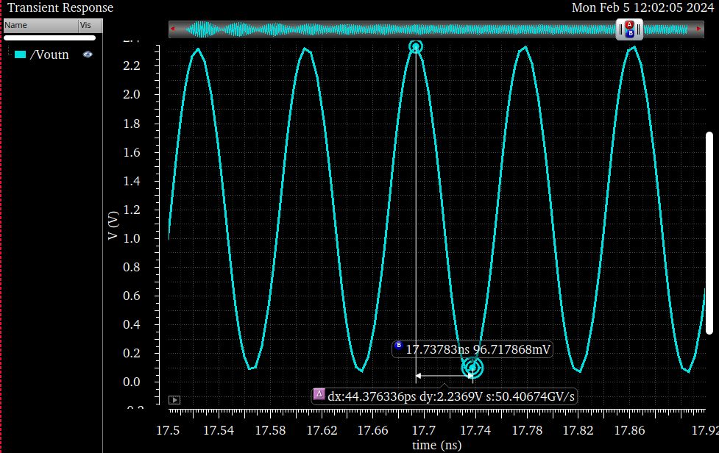
Task: Click the filter field under the Name header
Action: tap(49, 37)
